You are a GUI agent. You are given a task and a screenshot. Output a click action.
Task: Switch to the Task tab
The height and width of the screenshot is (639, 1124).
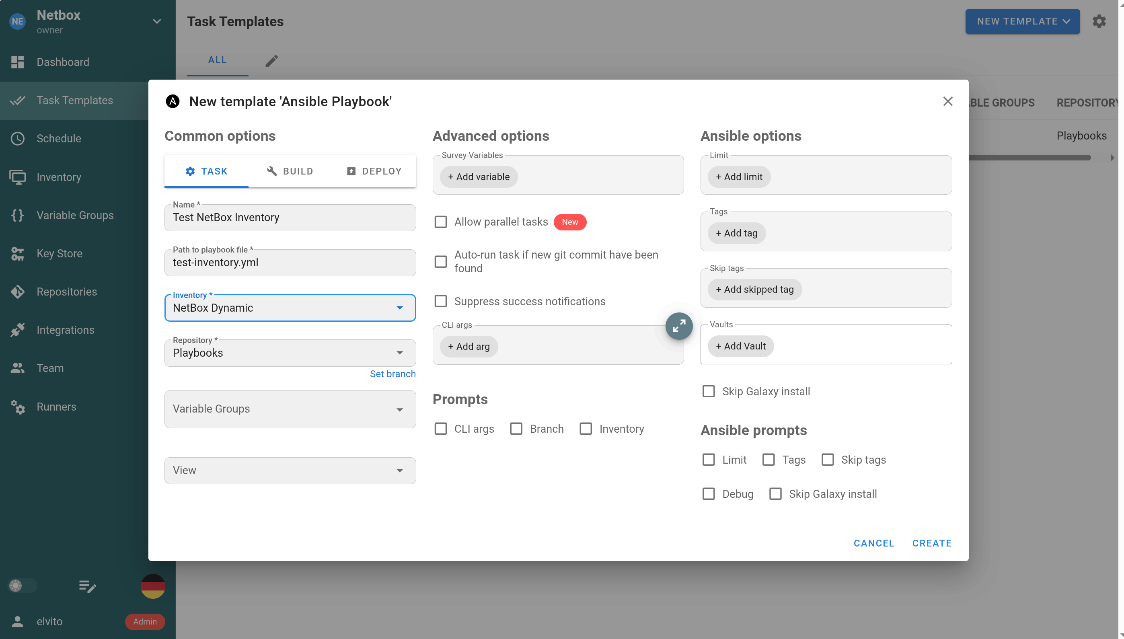(x=206, y=171)
